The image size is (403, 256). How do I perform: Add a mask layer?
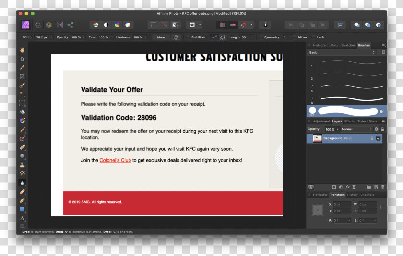tap(334, 187)
